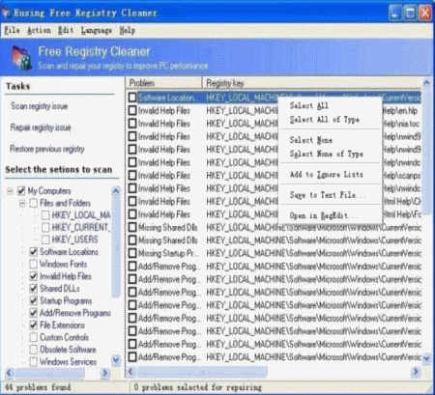
Task: Choose Select All of Type
Action: tap(330, 120)
